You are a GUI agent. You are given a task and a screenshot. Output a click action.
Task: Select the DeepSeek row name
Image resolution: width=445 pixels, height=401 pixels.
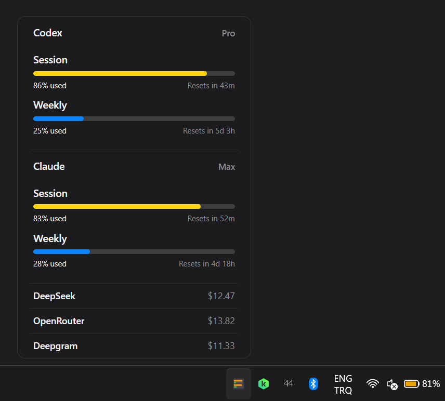54,296
